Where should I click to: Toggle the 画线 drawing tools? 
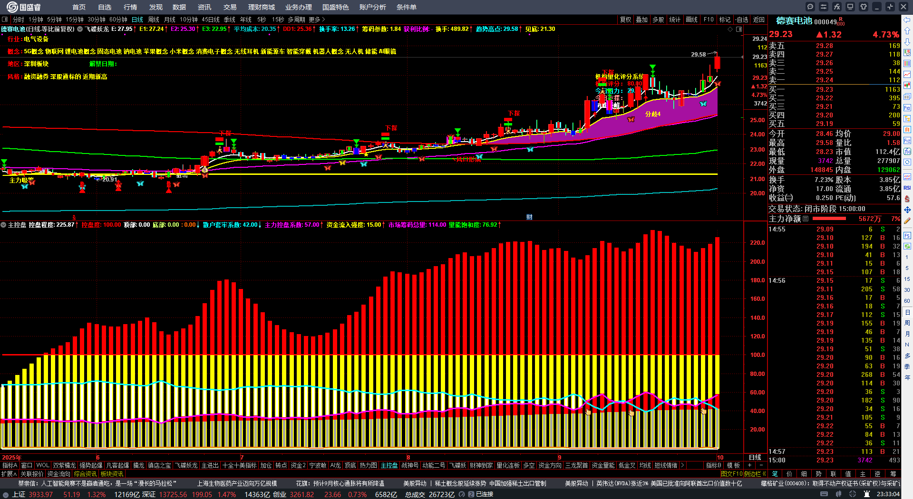[x=692, y=19]
